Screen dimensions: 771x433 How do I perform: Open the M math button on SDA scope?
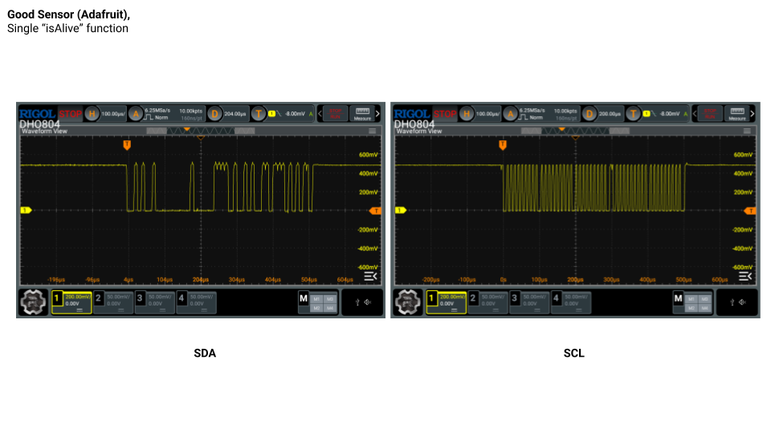coord(304,298)
